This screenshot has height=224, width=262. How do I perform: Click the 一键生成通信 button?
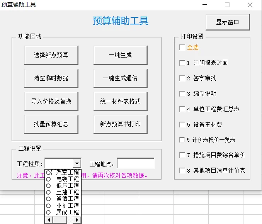click(x=121, y=78)
